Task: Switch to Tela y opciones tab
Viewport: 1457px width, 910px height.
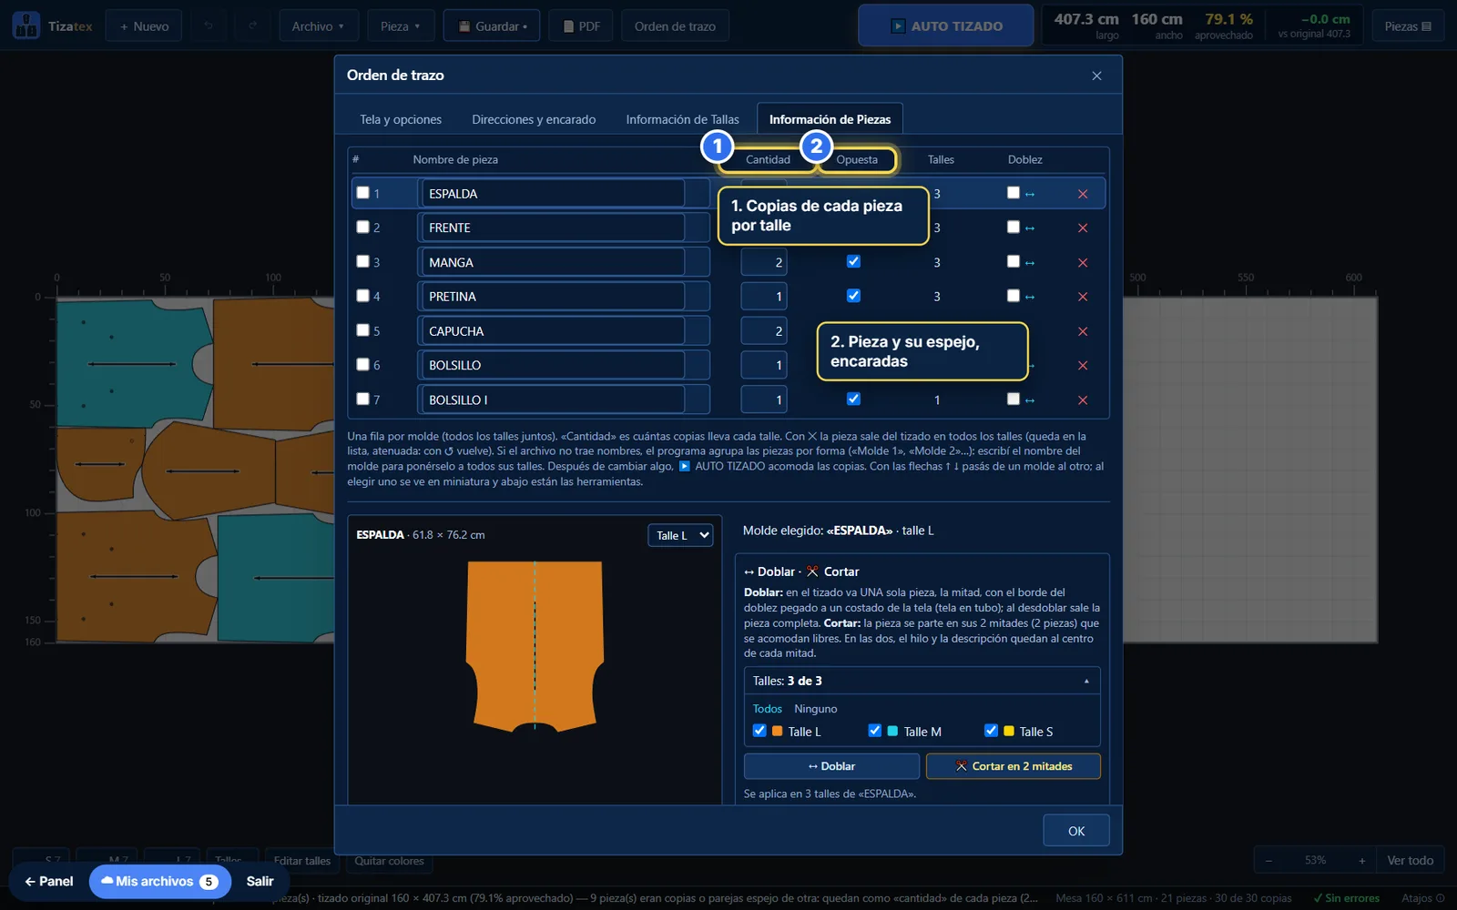Action: point(401,119)
